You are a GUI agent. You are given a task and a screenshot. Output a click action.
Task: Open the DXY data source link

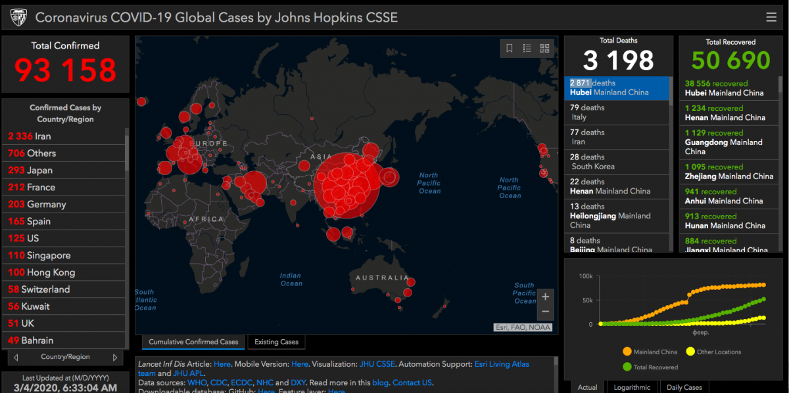(x=298, y=383)
